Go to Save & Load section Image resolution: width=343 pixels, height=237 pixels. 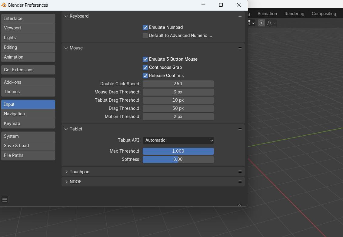click(28, 146)
